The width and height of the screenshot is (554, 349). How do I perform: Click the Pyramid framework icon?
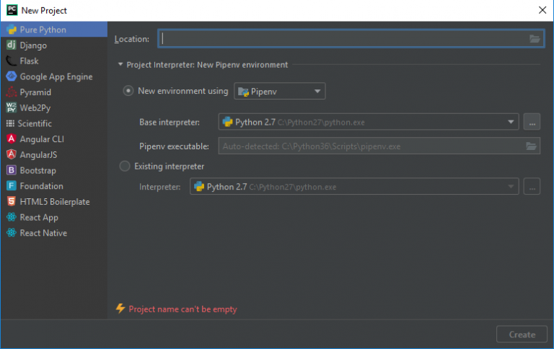coord(12,92)
